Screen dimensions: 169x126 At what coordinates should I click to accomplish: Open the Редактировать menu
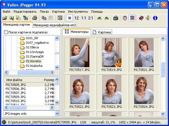25,12
